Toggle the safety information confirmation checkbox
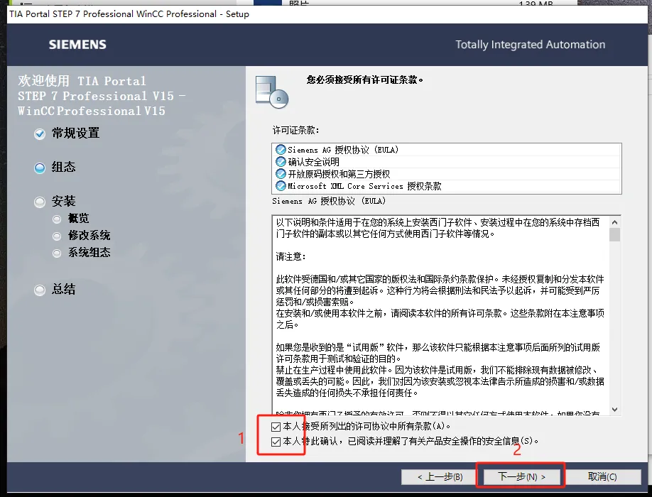652x497 pixels. [276, 442]
